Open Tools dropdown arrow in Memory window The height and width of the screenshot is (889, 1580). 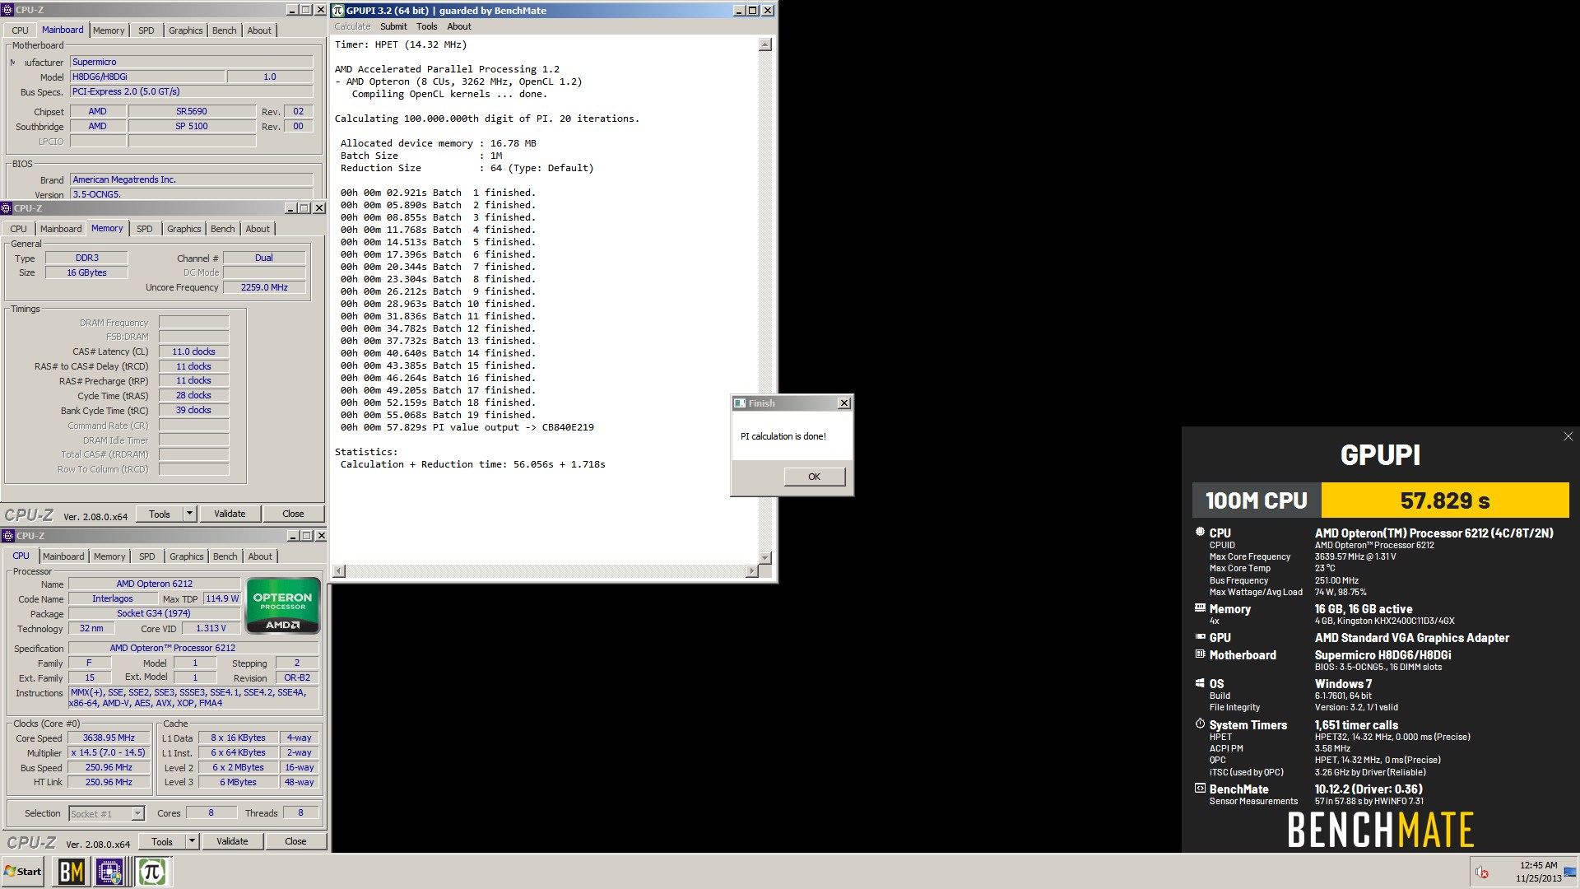tap(189, 514)
